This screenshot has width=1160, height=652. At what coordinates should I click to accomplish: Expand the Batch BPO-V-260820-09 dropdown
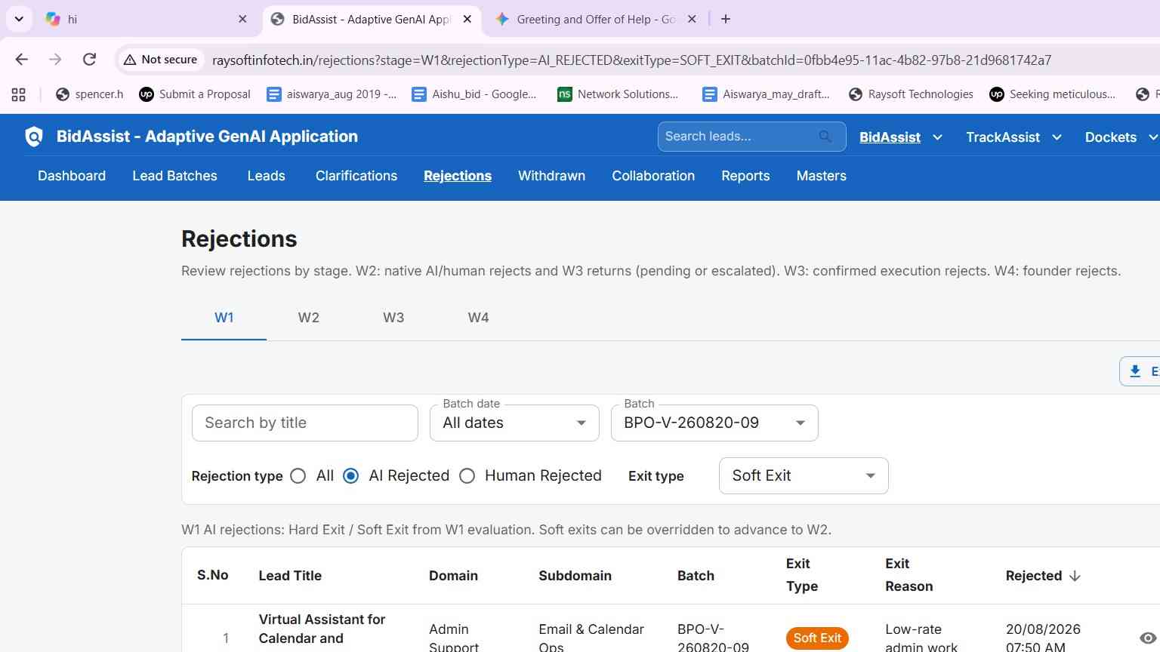pyautogui.click(x=714, y=423)
